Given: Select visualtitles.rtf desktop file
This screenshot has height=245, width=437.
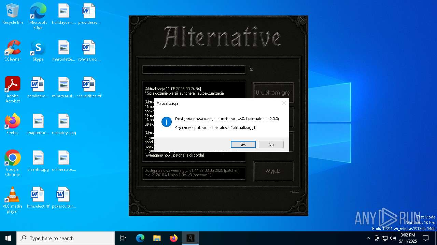Looking at the screenshot, I should [x=89, y=88].
